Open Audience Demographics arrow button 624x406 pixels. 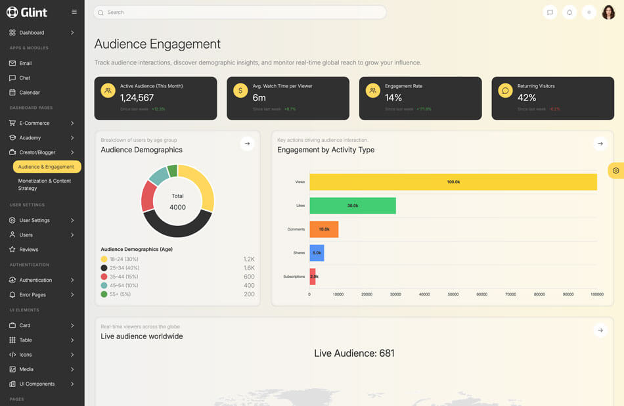(247, 143)
